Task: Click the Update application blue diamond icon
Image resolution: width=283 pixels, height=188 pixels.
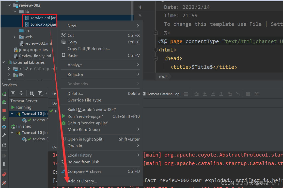Action: pos(4,127)
